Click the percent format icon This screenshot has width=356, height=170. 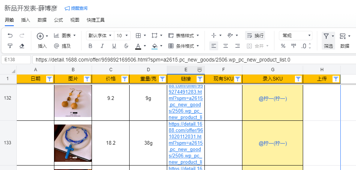283,46
